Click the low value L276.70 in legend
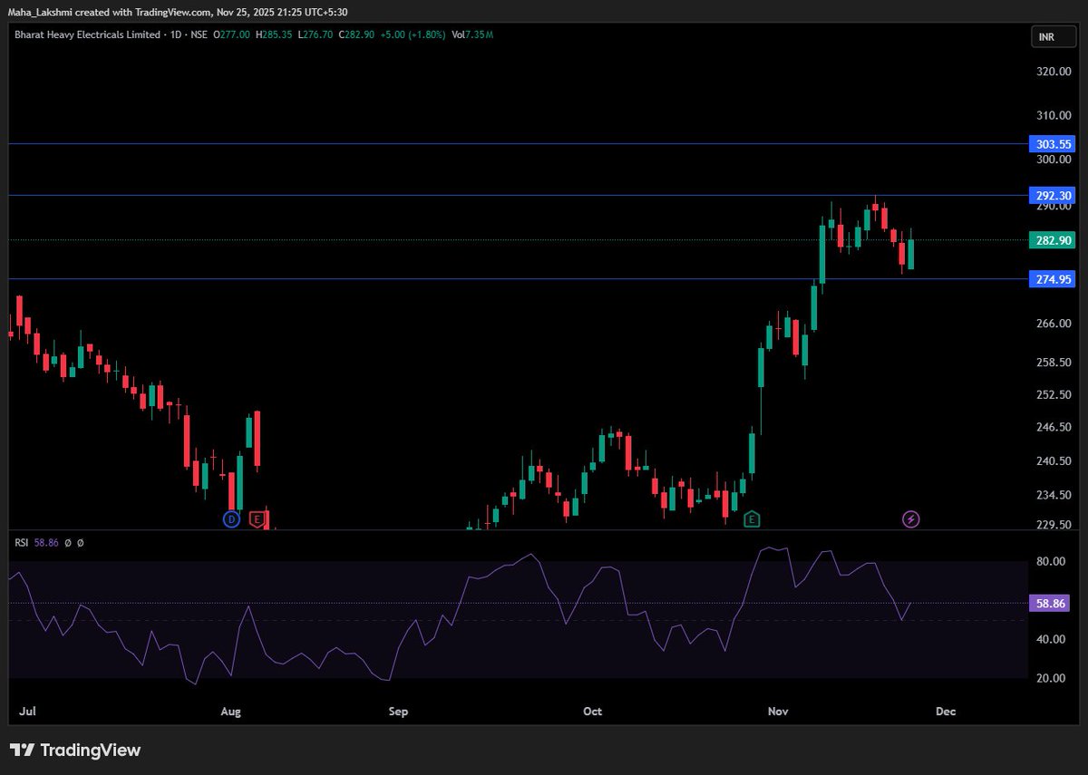 click(x=316, y=34)
